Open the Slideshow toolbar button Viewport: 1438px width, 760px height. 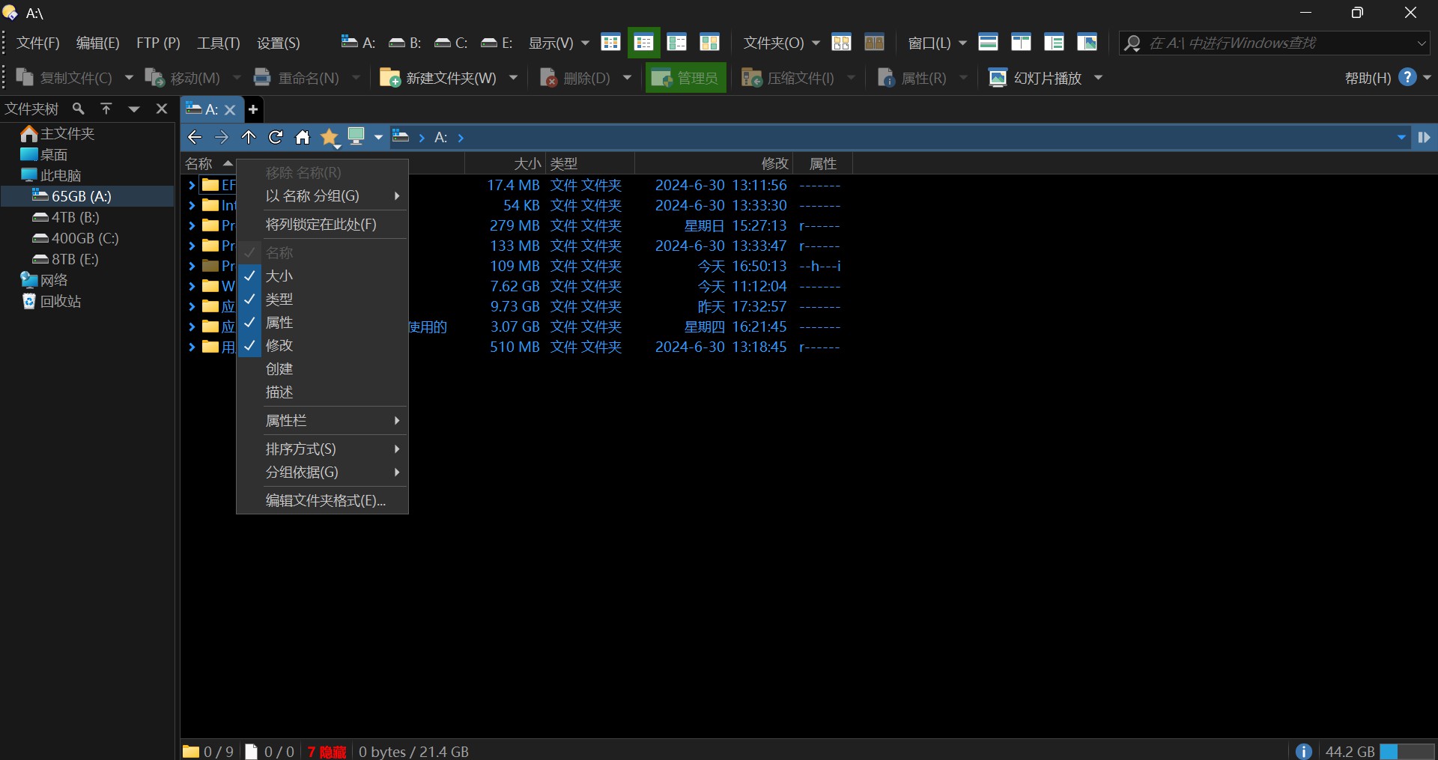1037,78
